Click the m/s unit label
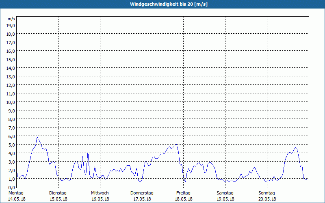The image size is (325, 203). (x=11, y=19)
